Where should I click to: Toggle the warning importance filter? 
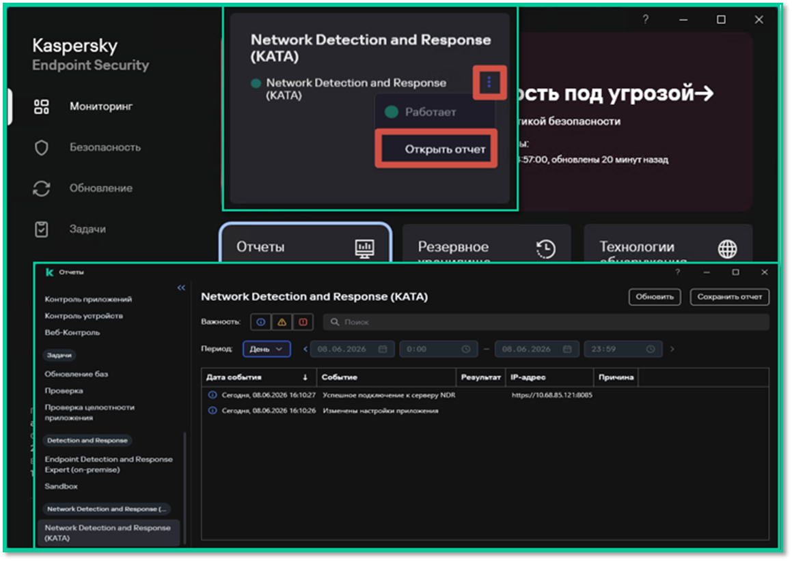pos(282,322)
